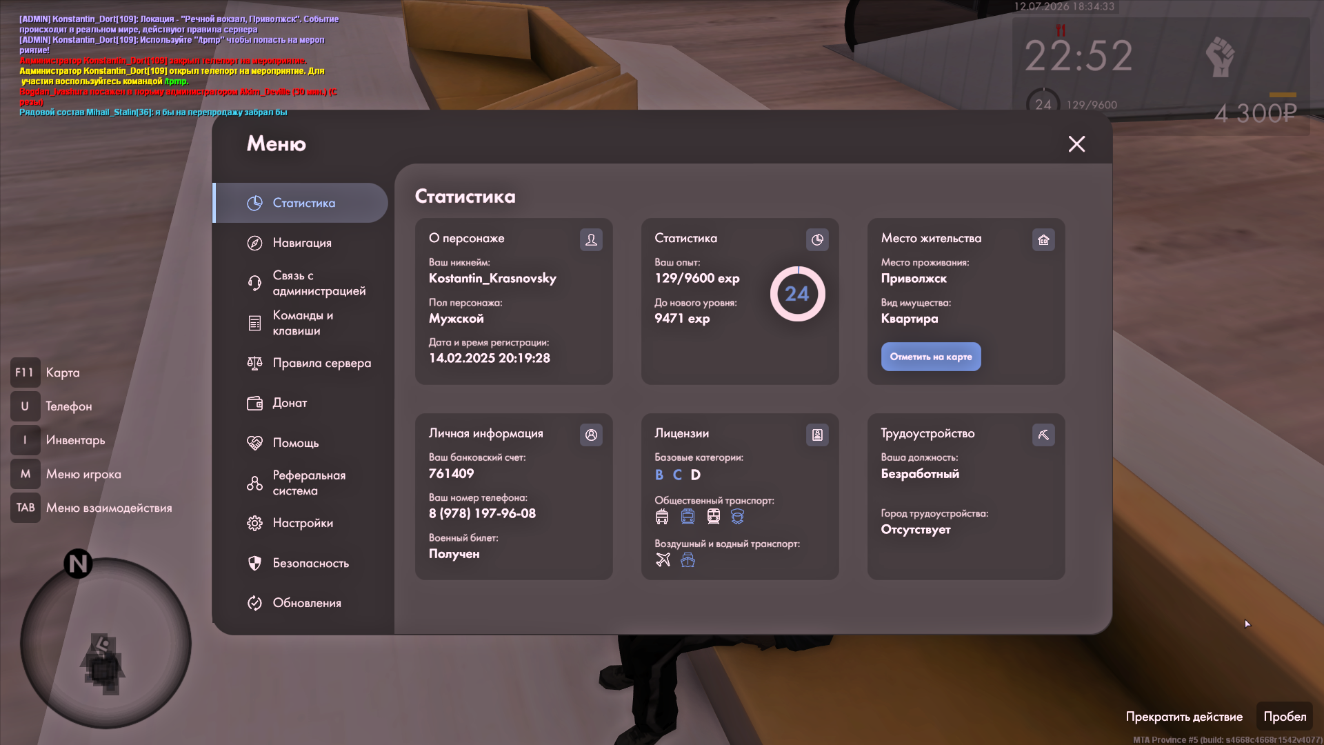The height and width of the screenshot is (745, 1324).
Task: Click the license badge icon in Лицензии card
Action: (x=817, y=435)
